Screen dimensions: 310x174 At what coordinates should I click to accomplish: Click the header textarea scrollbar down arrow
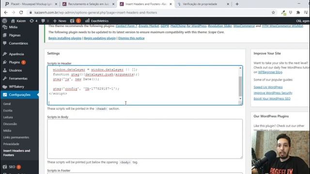[240, 99]
